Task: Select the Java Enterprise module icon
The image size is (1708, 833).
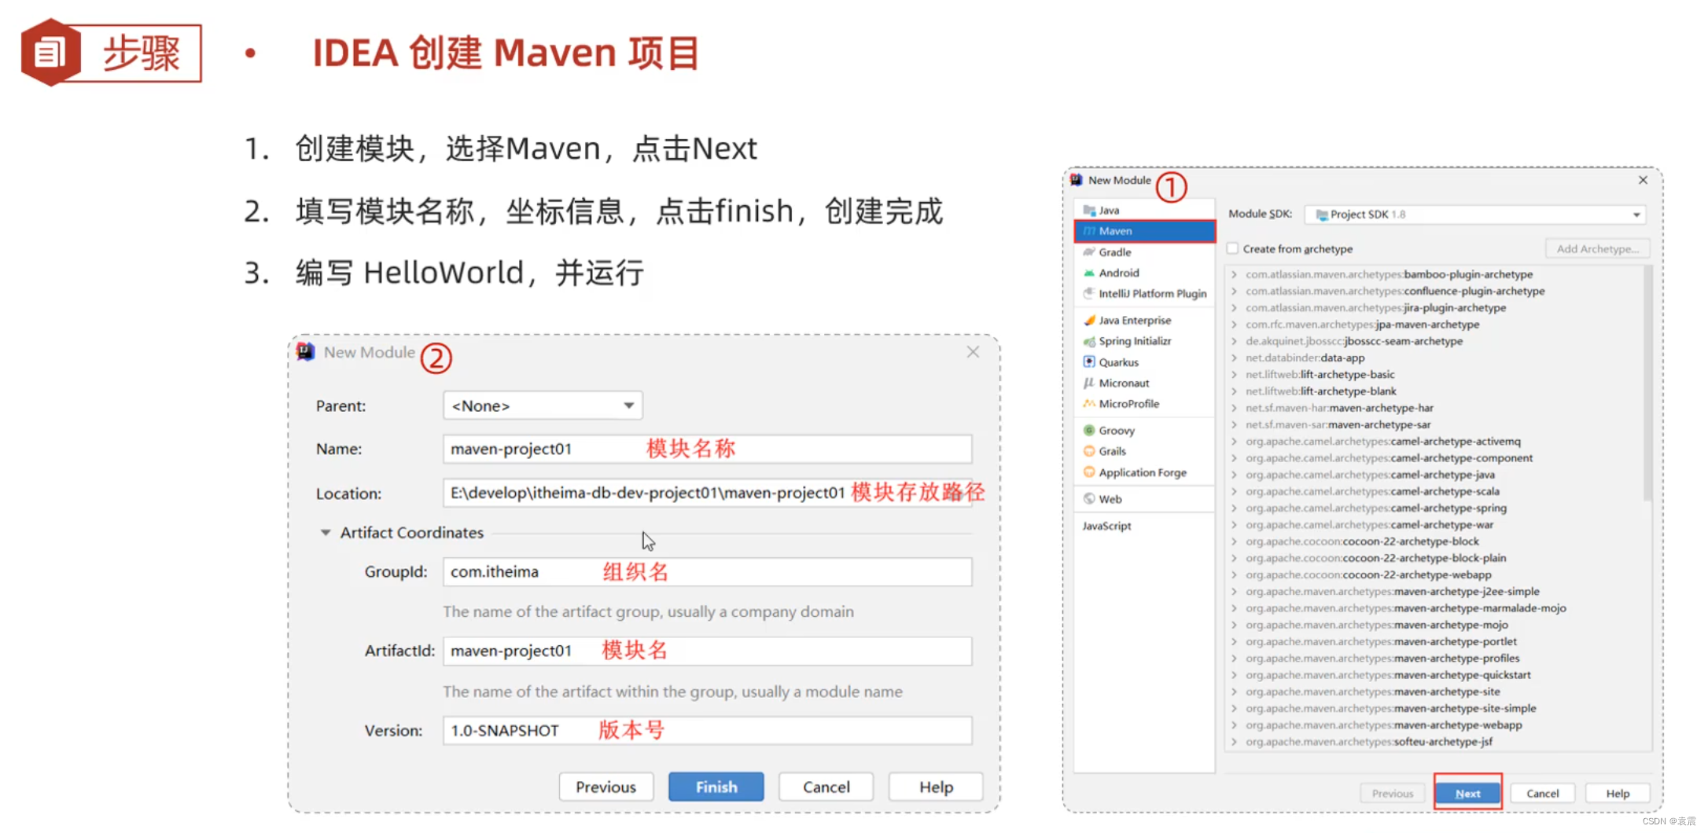Action: (1089, 320)
